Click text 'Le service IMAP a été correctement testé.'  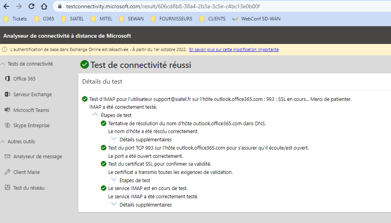[x=153, y=196]
